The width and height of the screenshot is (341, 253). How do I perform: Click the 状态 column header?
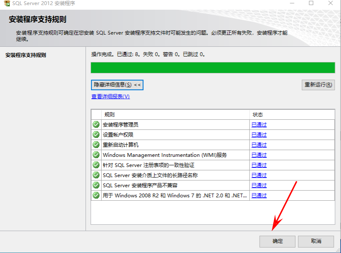coord(292,114)
